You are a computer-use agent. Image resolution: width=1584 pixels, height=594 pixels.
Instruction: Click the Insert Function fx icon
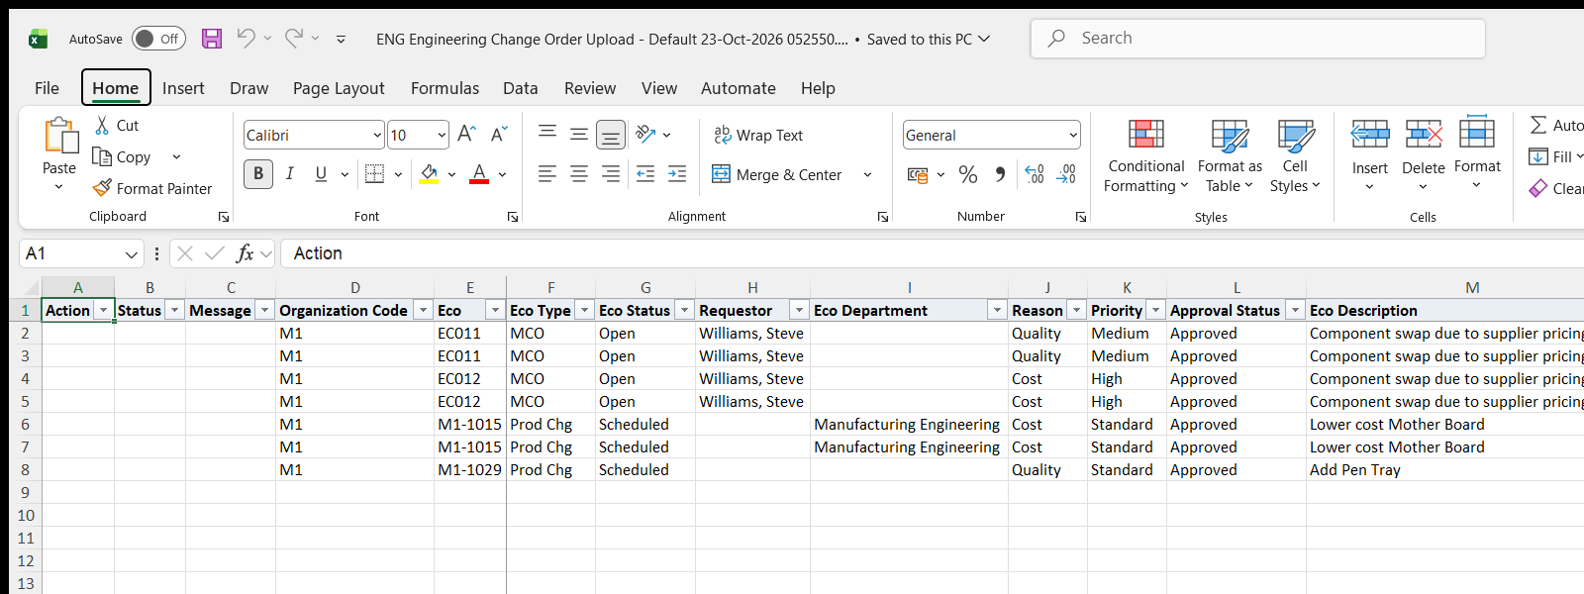[x=245, y=253]
